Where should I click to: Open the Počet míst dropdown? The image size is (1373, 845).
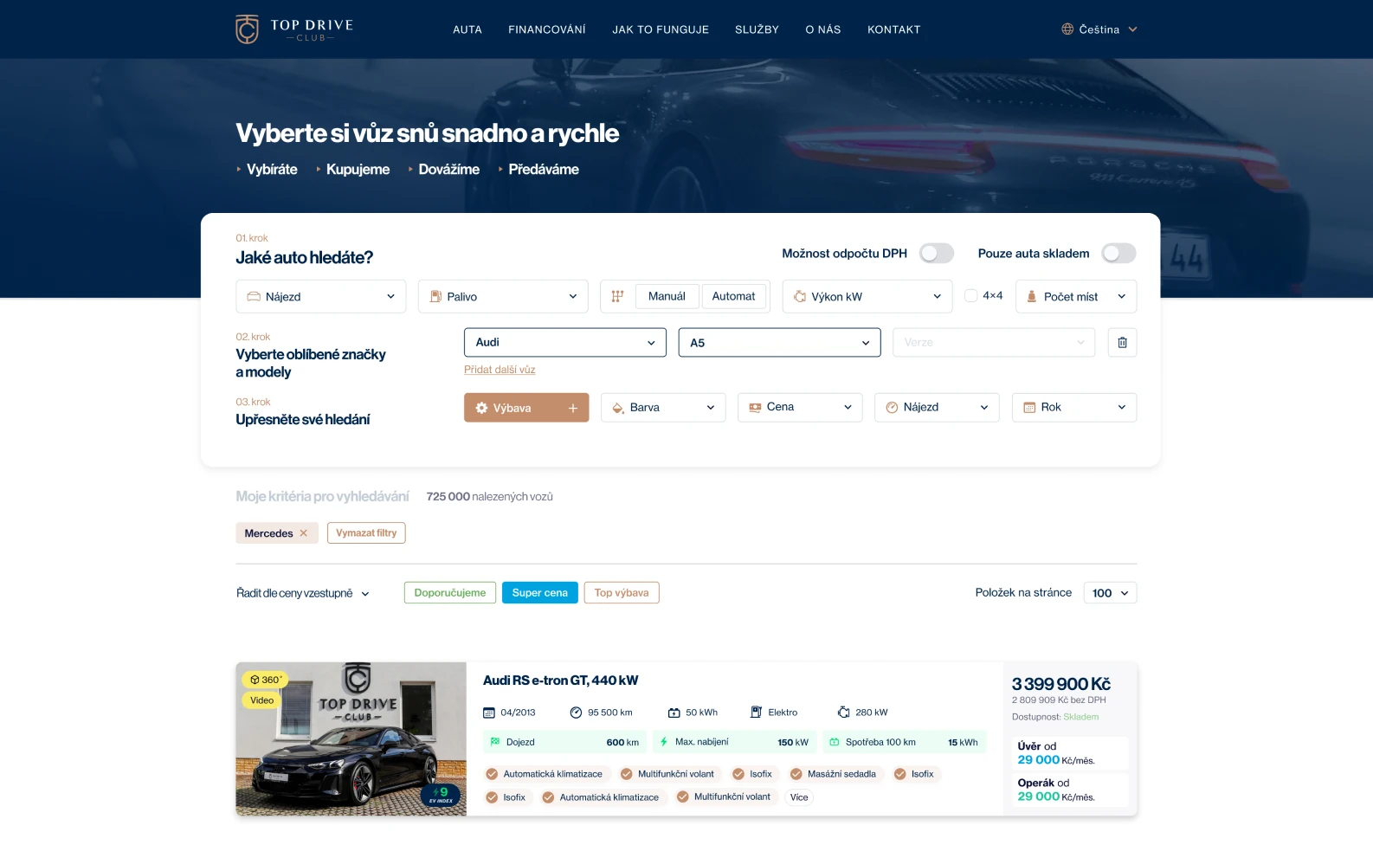click(1076, 296)
